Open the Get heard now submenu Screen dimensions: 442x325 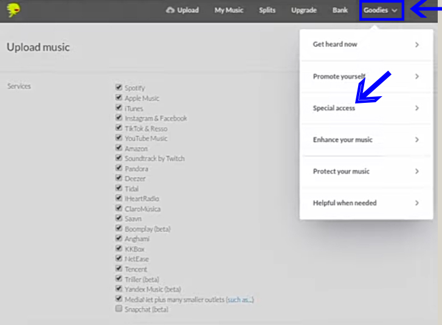pyautogui.click(x=366, y=44)
